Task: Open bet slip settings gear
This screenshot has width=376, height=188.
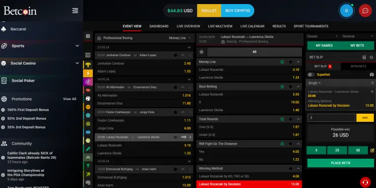Action: pyautogui.click(x=371, y=57)
